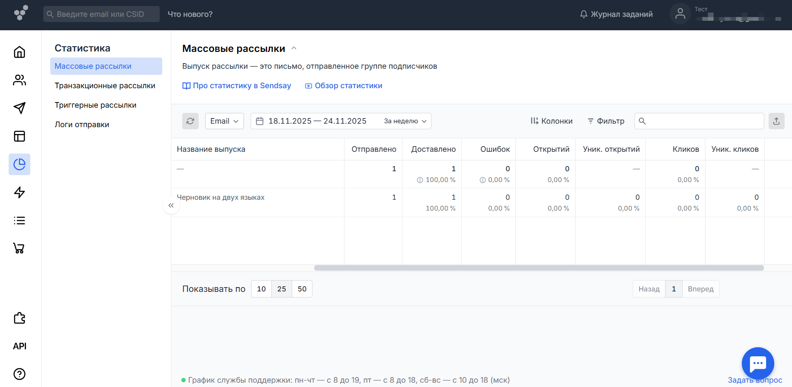The height and width of the screenshot is (387, 792).
Task: Click the horizontal table scrollbar
Action: point(538,268)
